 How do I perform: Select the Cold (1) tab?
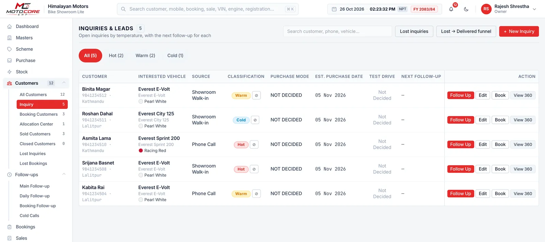175,55
